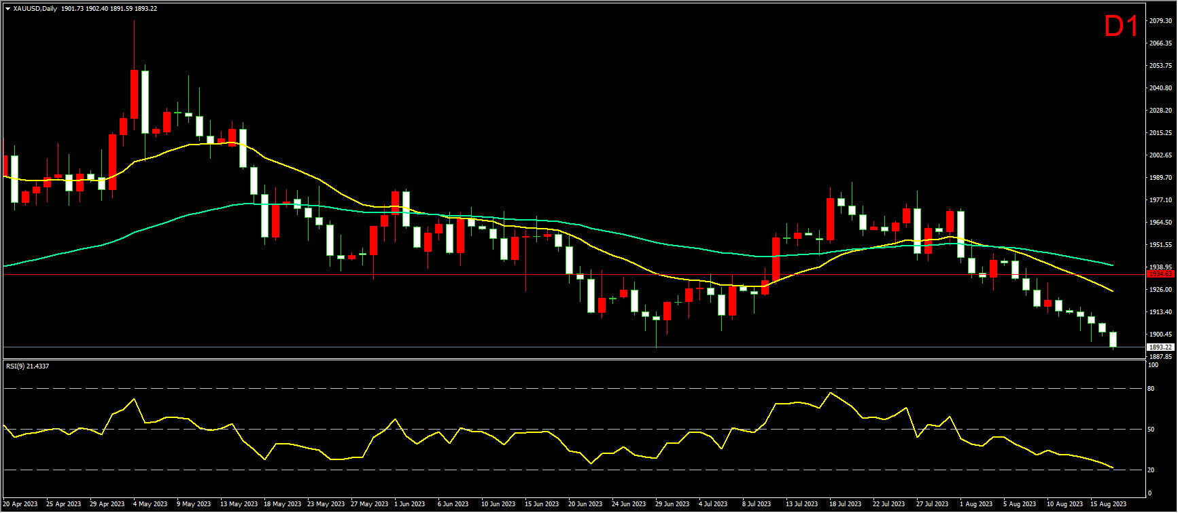Click the 2079.30 price scale label
Image resolution: width=1178 pixels, height=513 pixels.
(x=1160, y=21)
